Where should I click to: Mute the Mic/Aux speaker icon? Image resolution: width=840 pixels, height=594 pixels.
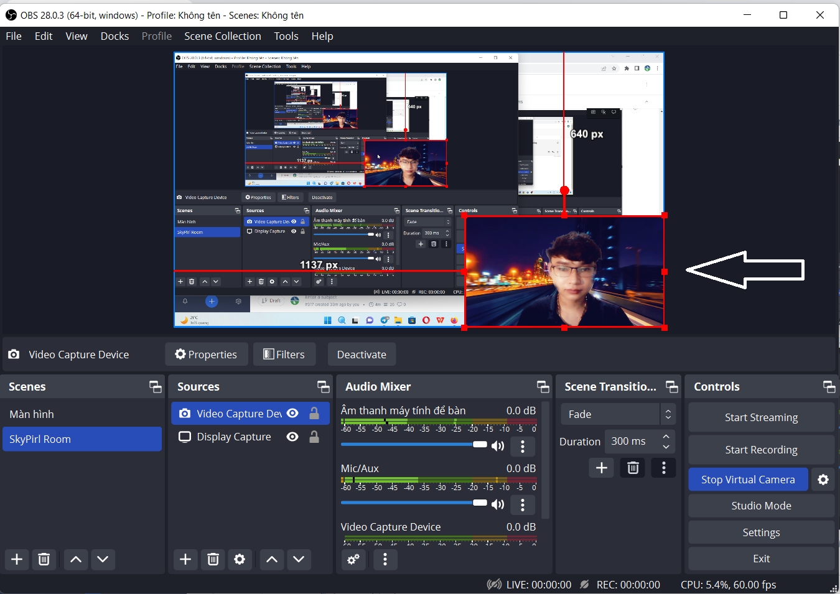click(x=498, y=504)
